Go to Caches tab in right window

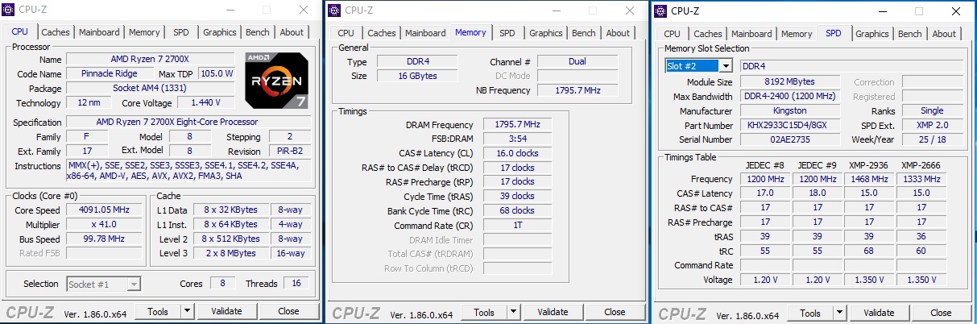tap(708, 34)
